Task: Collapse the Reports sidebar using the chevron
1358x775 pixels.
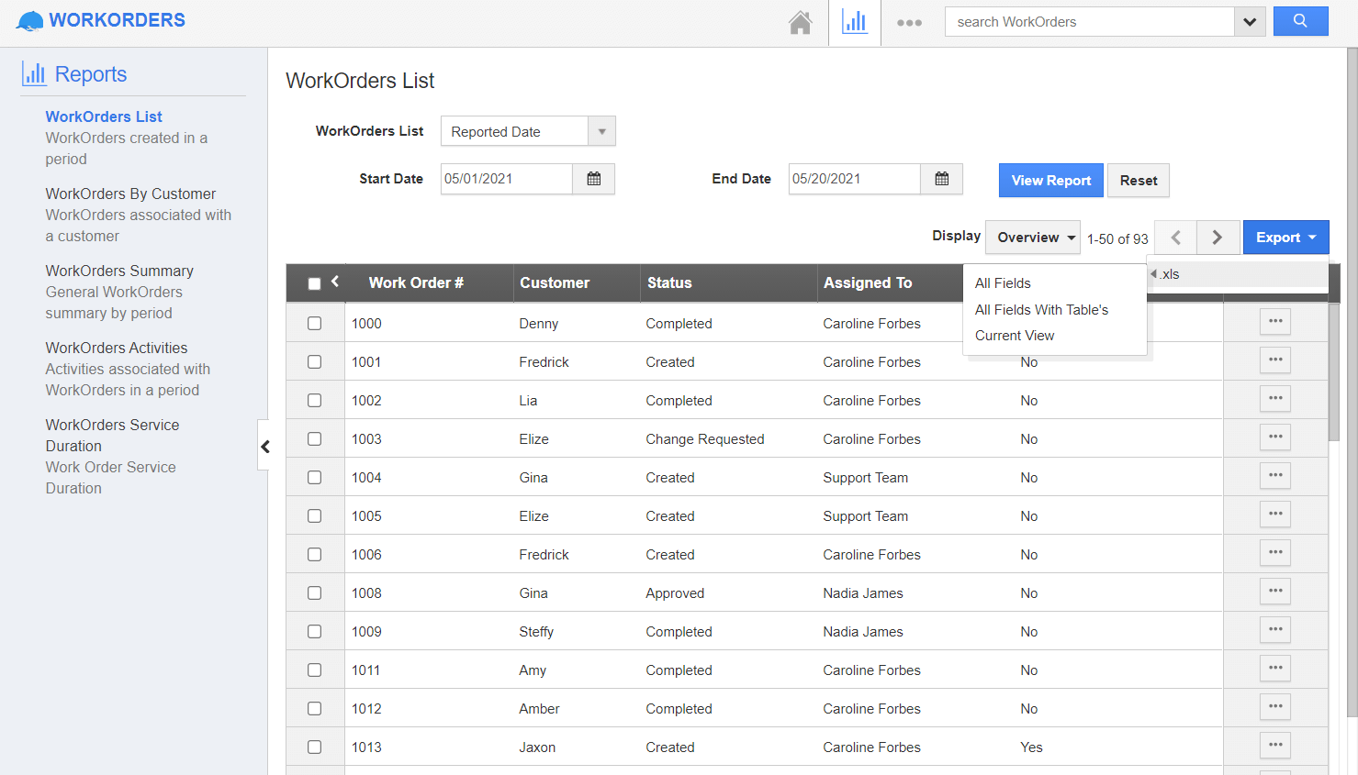Action: coord(265,447)
